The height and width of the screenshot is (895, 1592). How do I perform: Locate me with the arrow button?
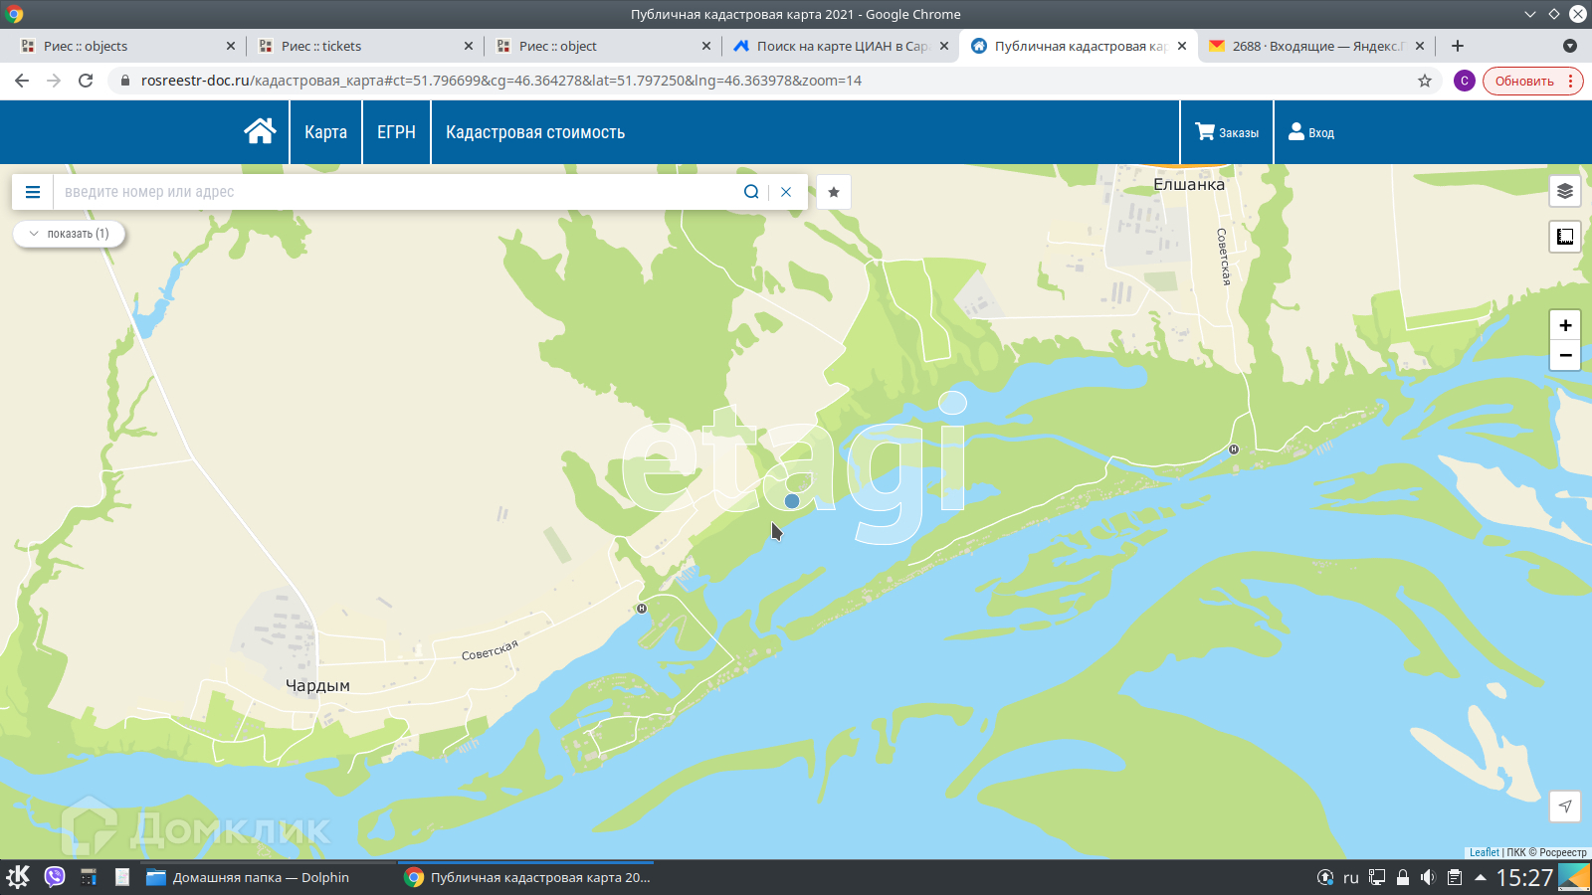tap(1565, 806)
